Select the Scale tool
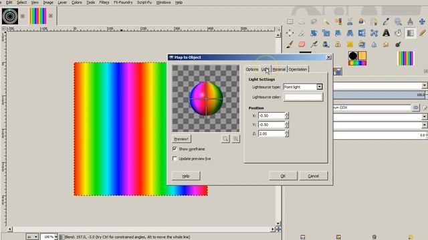428x240 pixels. (x=326, y=33)
